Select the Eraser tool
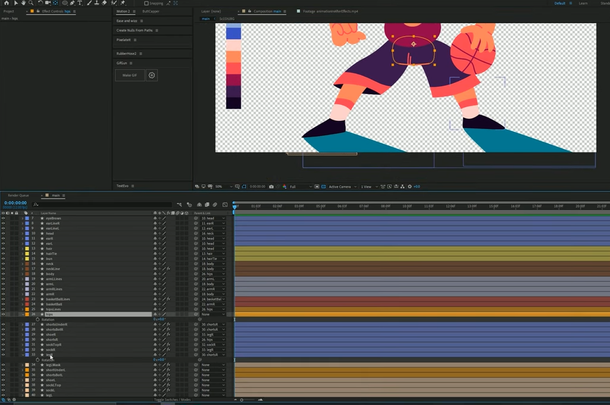 (x=104, y=3)
